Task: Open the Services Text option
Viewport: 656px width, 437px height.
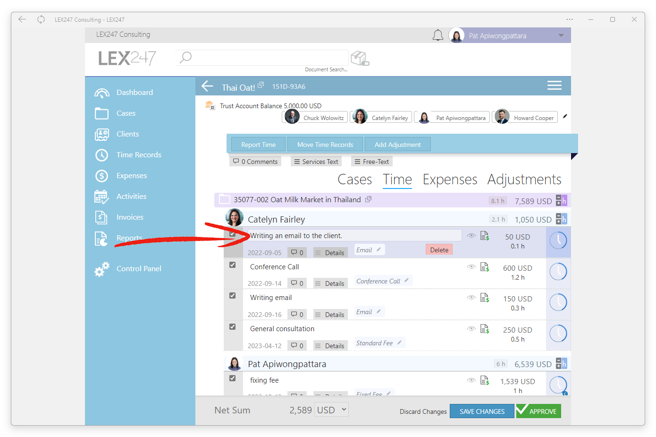Action: click(316, 162)
